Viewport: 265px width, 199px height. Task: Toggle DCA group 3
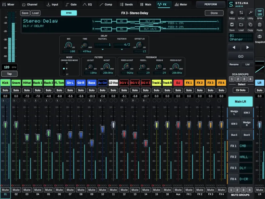pos(244,79)
